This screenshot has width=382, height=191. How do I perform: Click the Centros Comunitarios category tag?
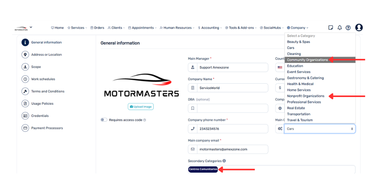click(203, 169)
